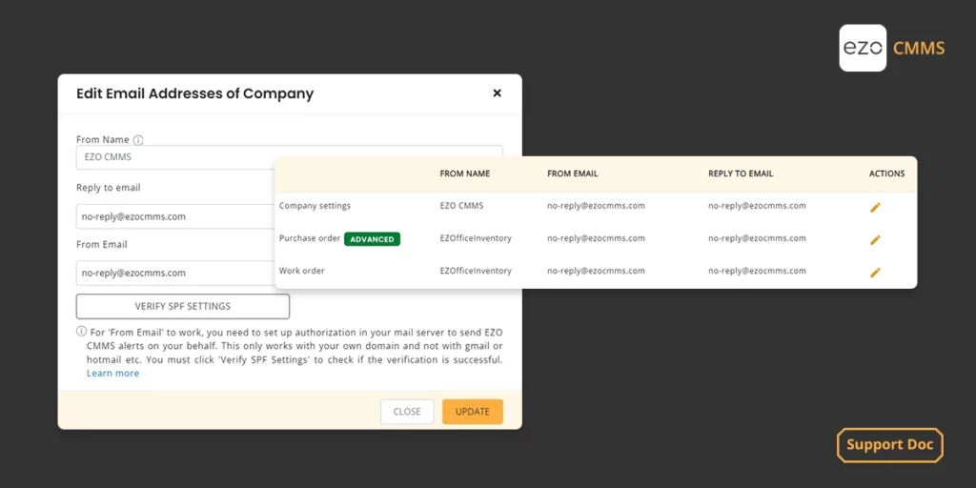976x488 pixels.
Task: Click the Work order reply-to email cell
Action: pyautogui.click(x=757, y=271)
